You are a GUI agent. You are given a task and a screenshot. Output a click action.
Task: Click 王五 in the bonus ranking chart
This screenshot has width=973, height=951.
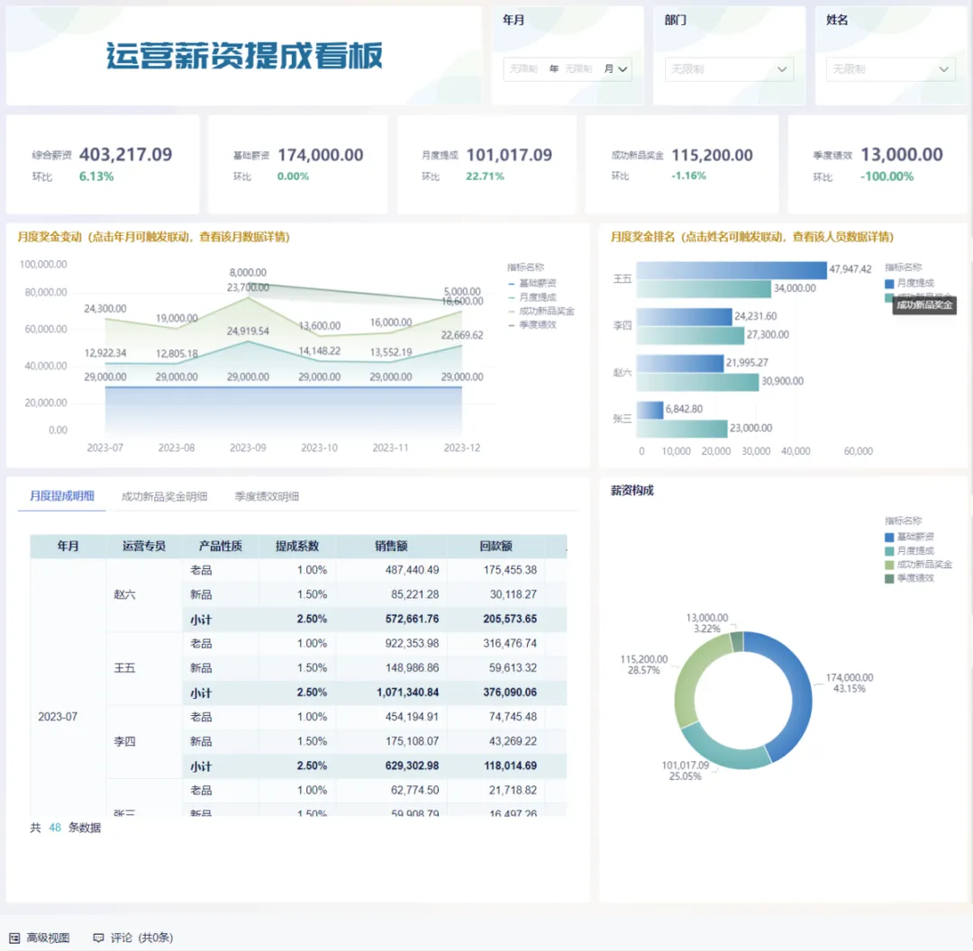point(623,279)
